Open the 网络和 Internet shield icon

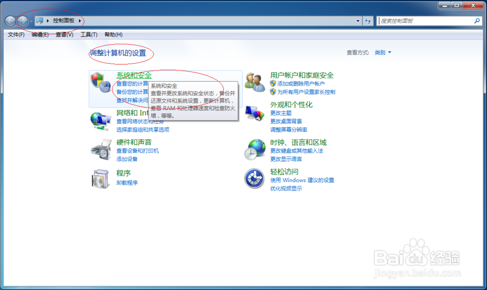(101, 120)
